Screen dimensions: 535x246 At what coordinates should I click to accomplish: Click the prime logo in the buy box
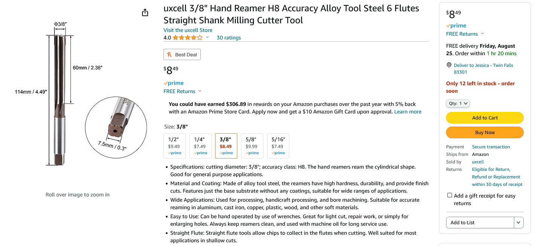456,26
